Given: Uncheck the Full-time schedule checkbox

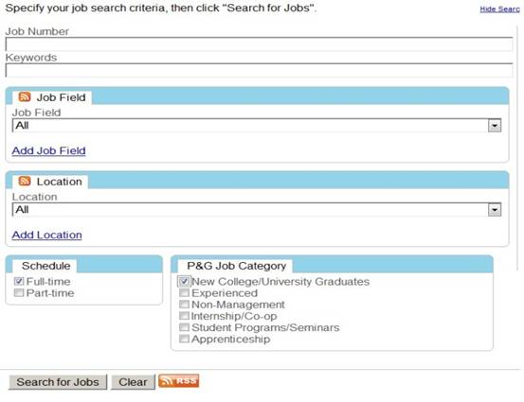Looking at the screenshot, I should (x=19, y=281).
